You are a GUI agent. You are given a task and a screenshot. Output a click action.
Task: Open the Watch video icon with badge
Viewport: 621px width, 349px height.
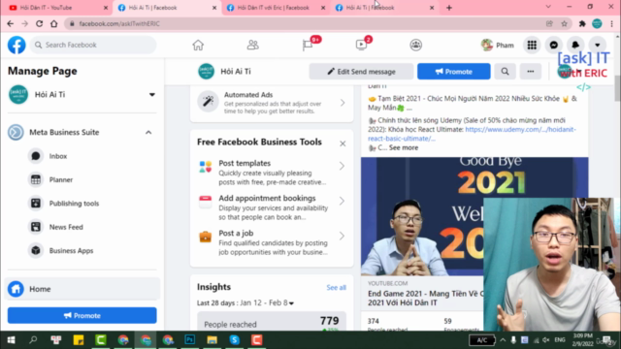point(362,45)
